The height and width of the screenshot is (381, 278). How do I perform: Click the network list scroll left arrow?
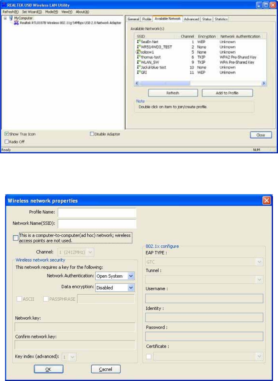point(137,83)
